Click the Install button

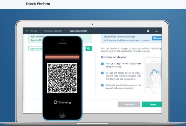point(157,38)
